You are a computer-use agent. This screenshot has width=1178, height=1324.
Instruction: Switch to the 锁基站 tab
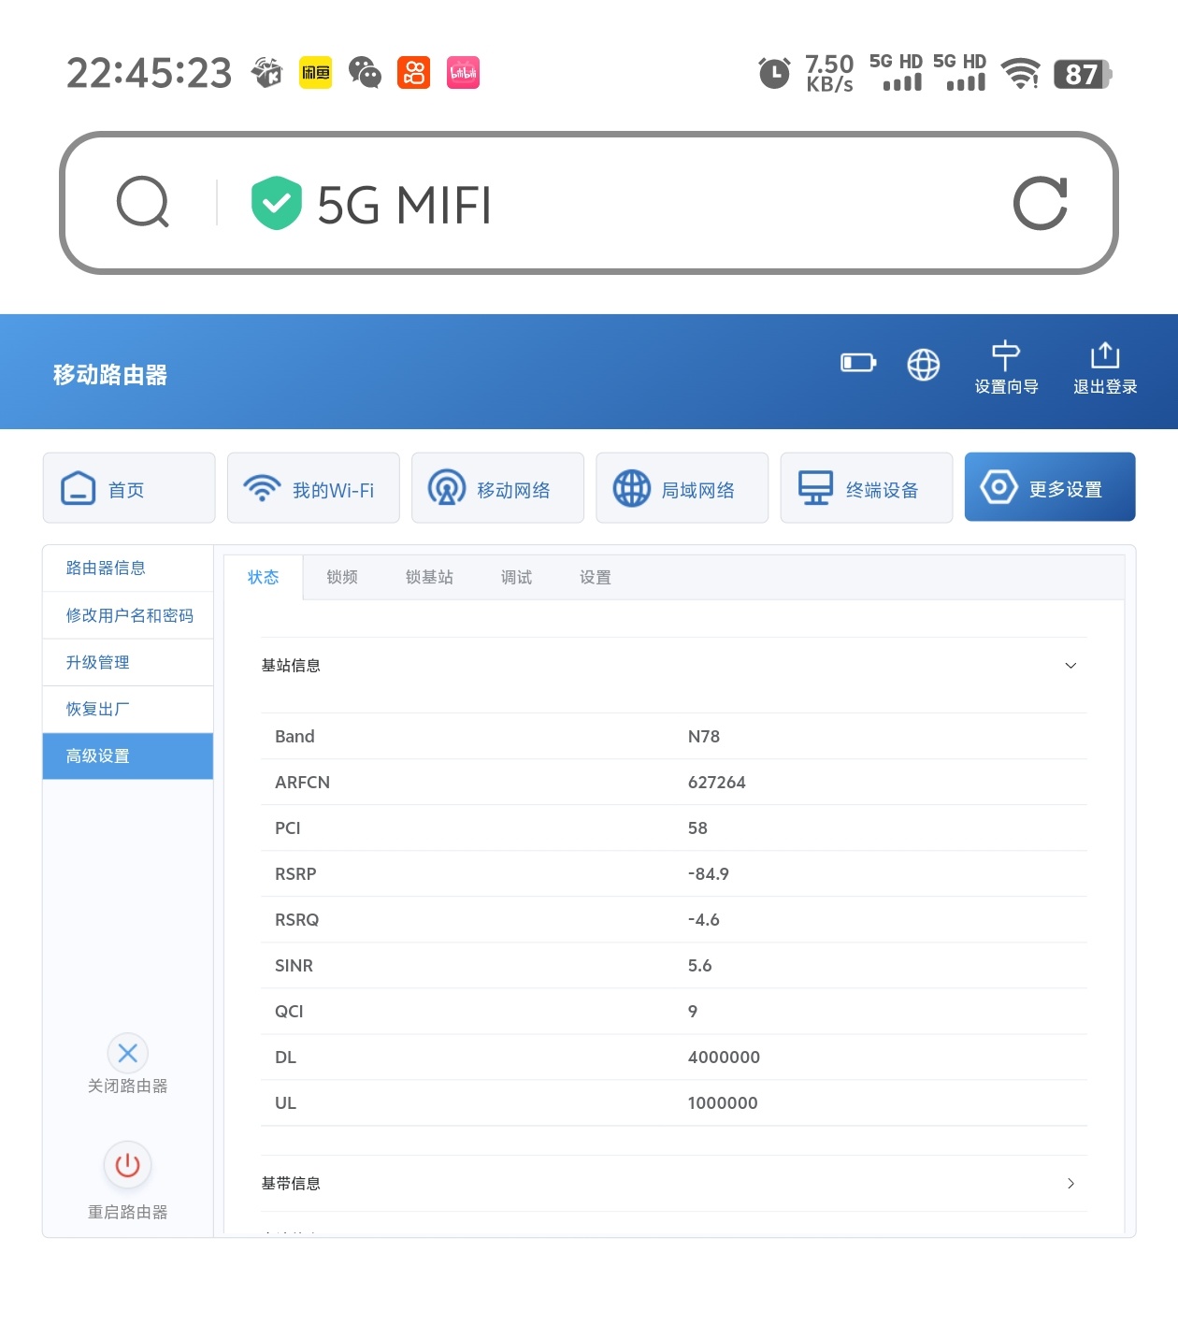pyautogui.click(x=429, y=578)
